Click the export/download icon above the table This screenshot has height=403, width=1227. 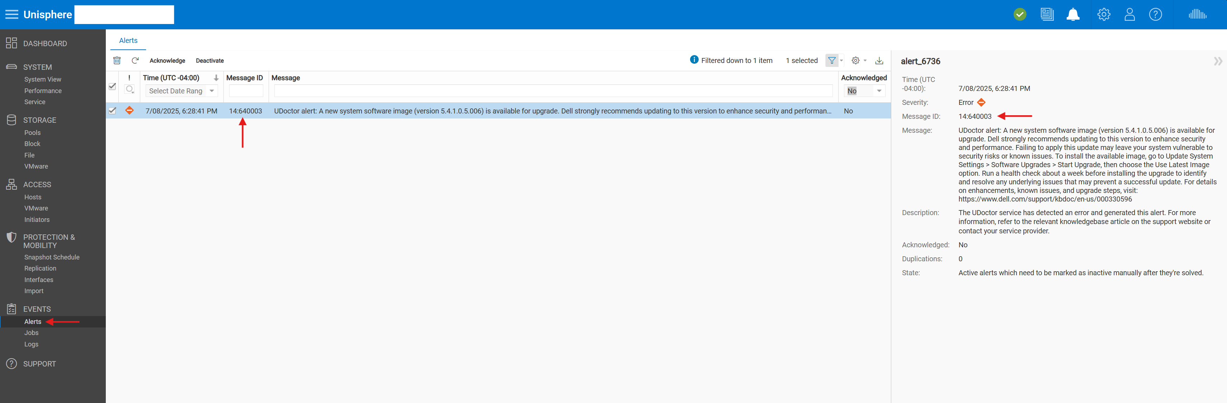coord(879,61)
